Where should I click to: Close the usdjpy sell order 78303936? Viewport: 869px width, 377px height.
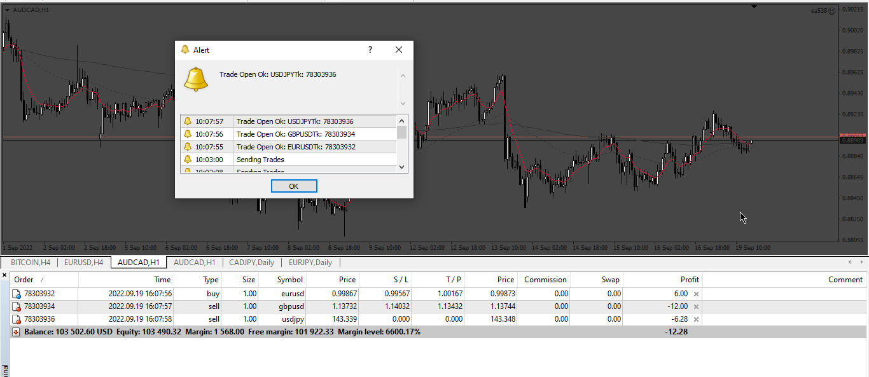click(x=696, y=319)
